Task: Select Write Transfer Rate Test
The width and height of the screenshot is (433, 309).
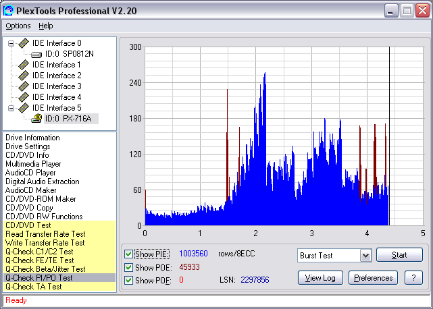Action: click(x=59, y=243)
